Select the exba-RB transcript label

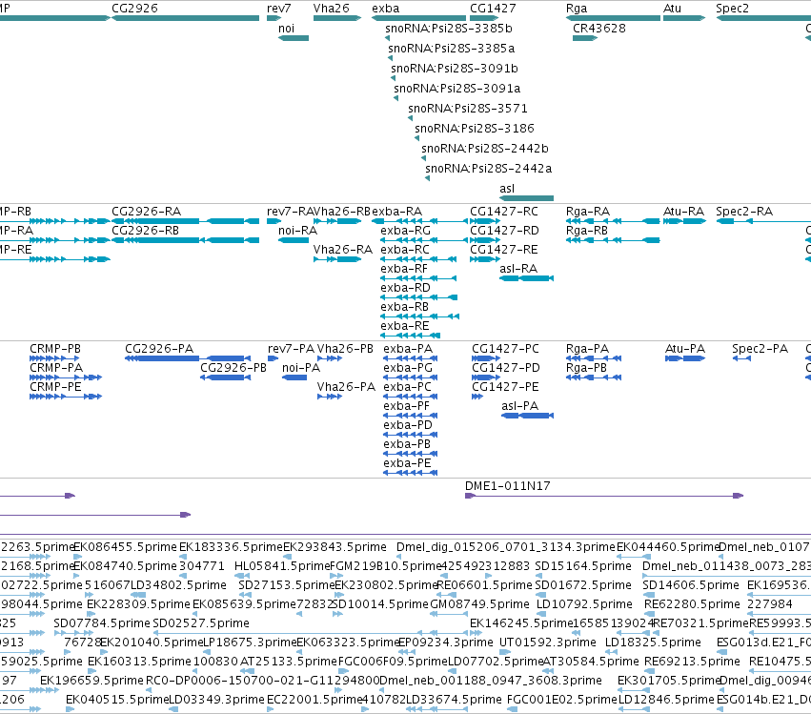(404, 307)
